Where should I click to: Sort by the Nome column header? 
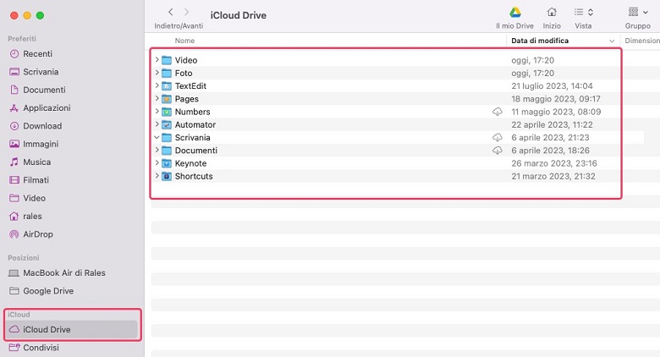pos(184,41)
